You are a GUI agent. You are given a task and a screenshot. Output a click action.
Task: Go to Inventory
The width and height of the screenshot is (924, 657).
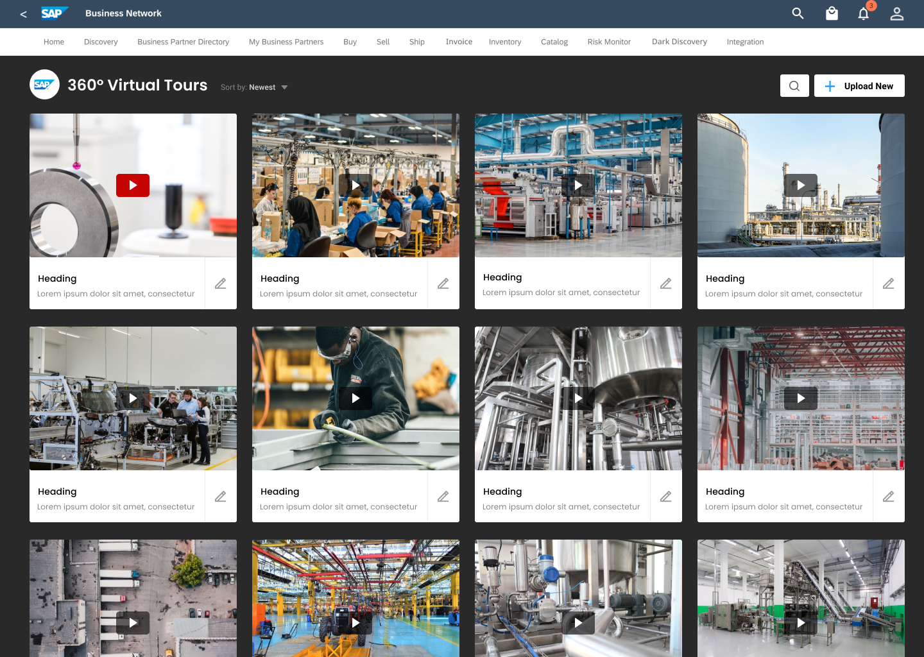click(505, 42)
